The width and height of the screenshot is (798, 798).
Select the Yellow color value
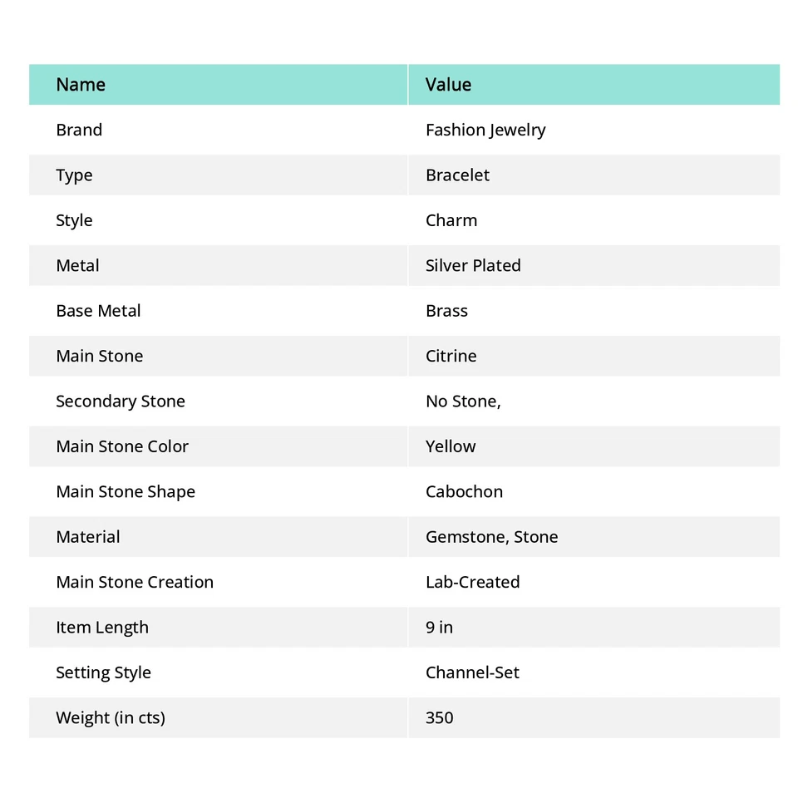tap(451, 446)
